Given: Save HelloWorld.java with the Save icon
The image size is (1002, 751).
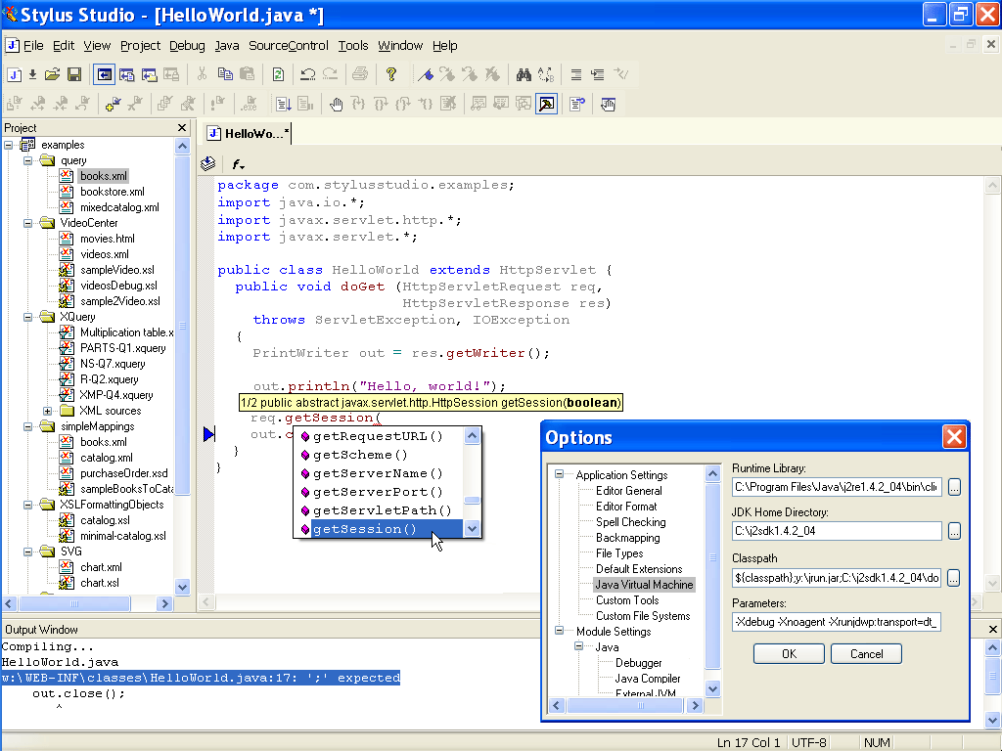Looking at the screenshot, I should pos(73,74).
